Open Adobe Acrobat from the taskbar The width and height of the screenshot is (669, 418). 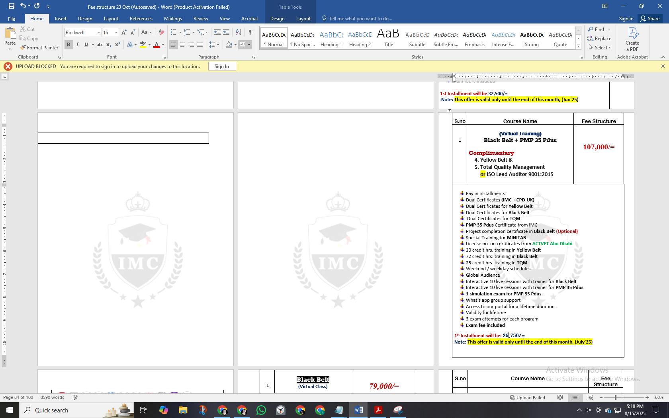click(378, 410)
